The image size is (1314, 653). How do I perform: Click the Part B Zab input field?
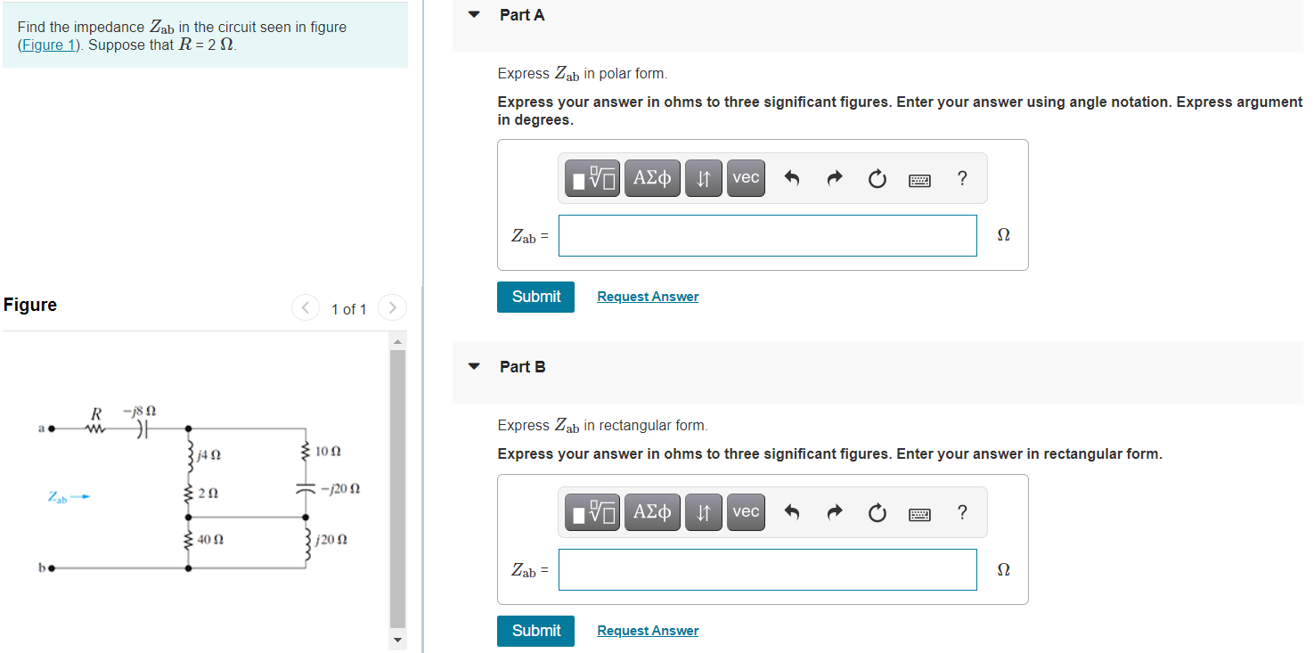tap(768, 569)
